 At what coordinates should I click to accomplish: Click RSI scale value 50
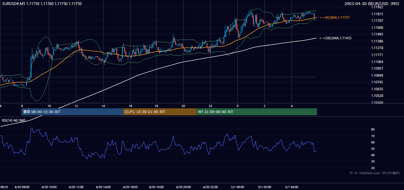373,149
